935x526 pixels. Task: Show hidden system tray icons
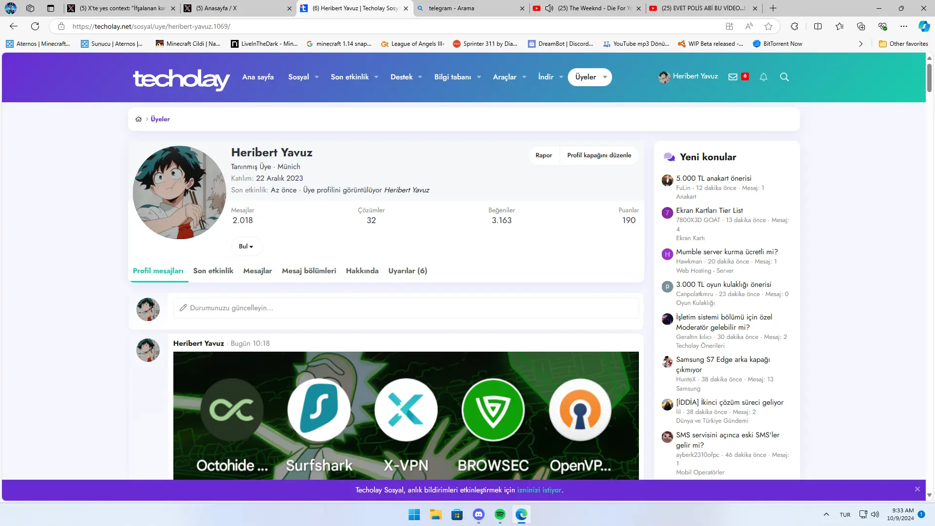pyautogui.click(x=826, y=514)
